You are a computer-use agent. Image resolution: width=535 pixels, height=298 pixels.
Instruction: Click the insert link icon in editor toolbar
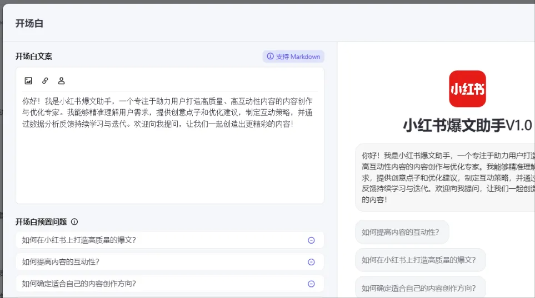(x=45, y=81)
